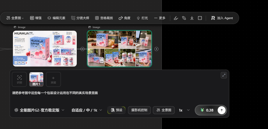Open 摄影机控制 camera control
This screenshot has height=129, width=268.
coord(139,110)
